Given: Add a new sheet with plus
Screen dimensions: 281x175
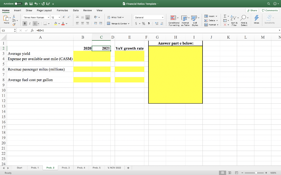Looking at the screenshot, I should point(128,168).
